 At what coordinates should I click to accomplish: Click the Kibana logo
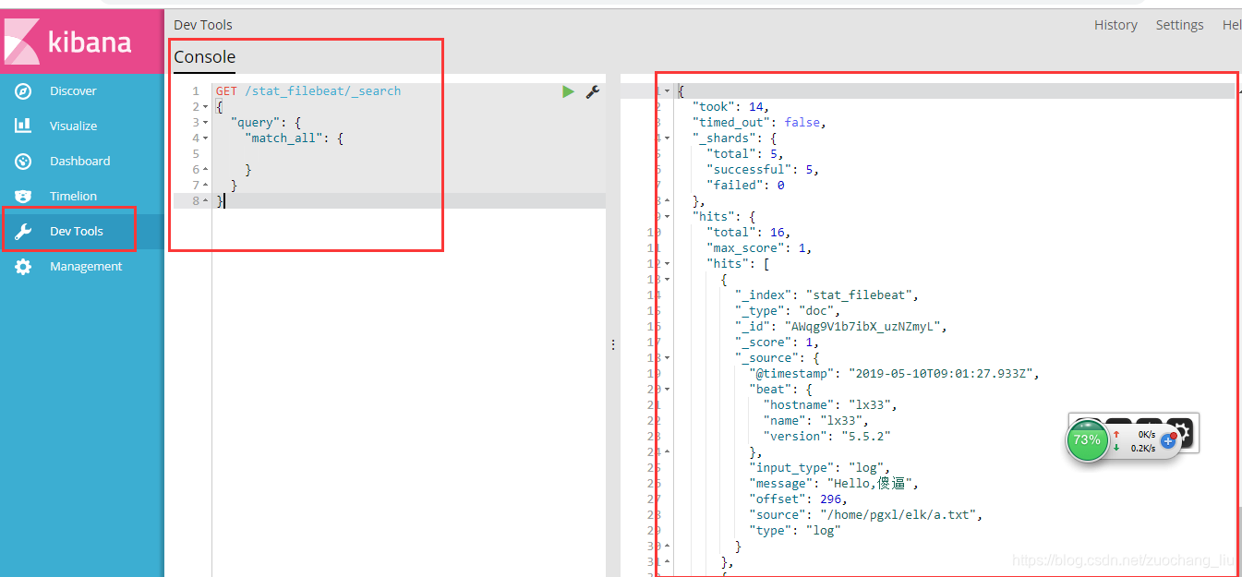tap(82, 42)
